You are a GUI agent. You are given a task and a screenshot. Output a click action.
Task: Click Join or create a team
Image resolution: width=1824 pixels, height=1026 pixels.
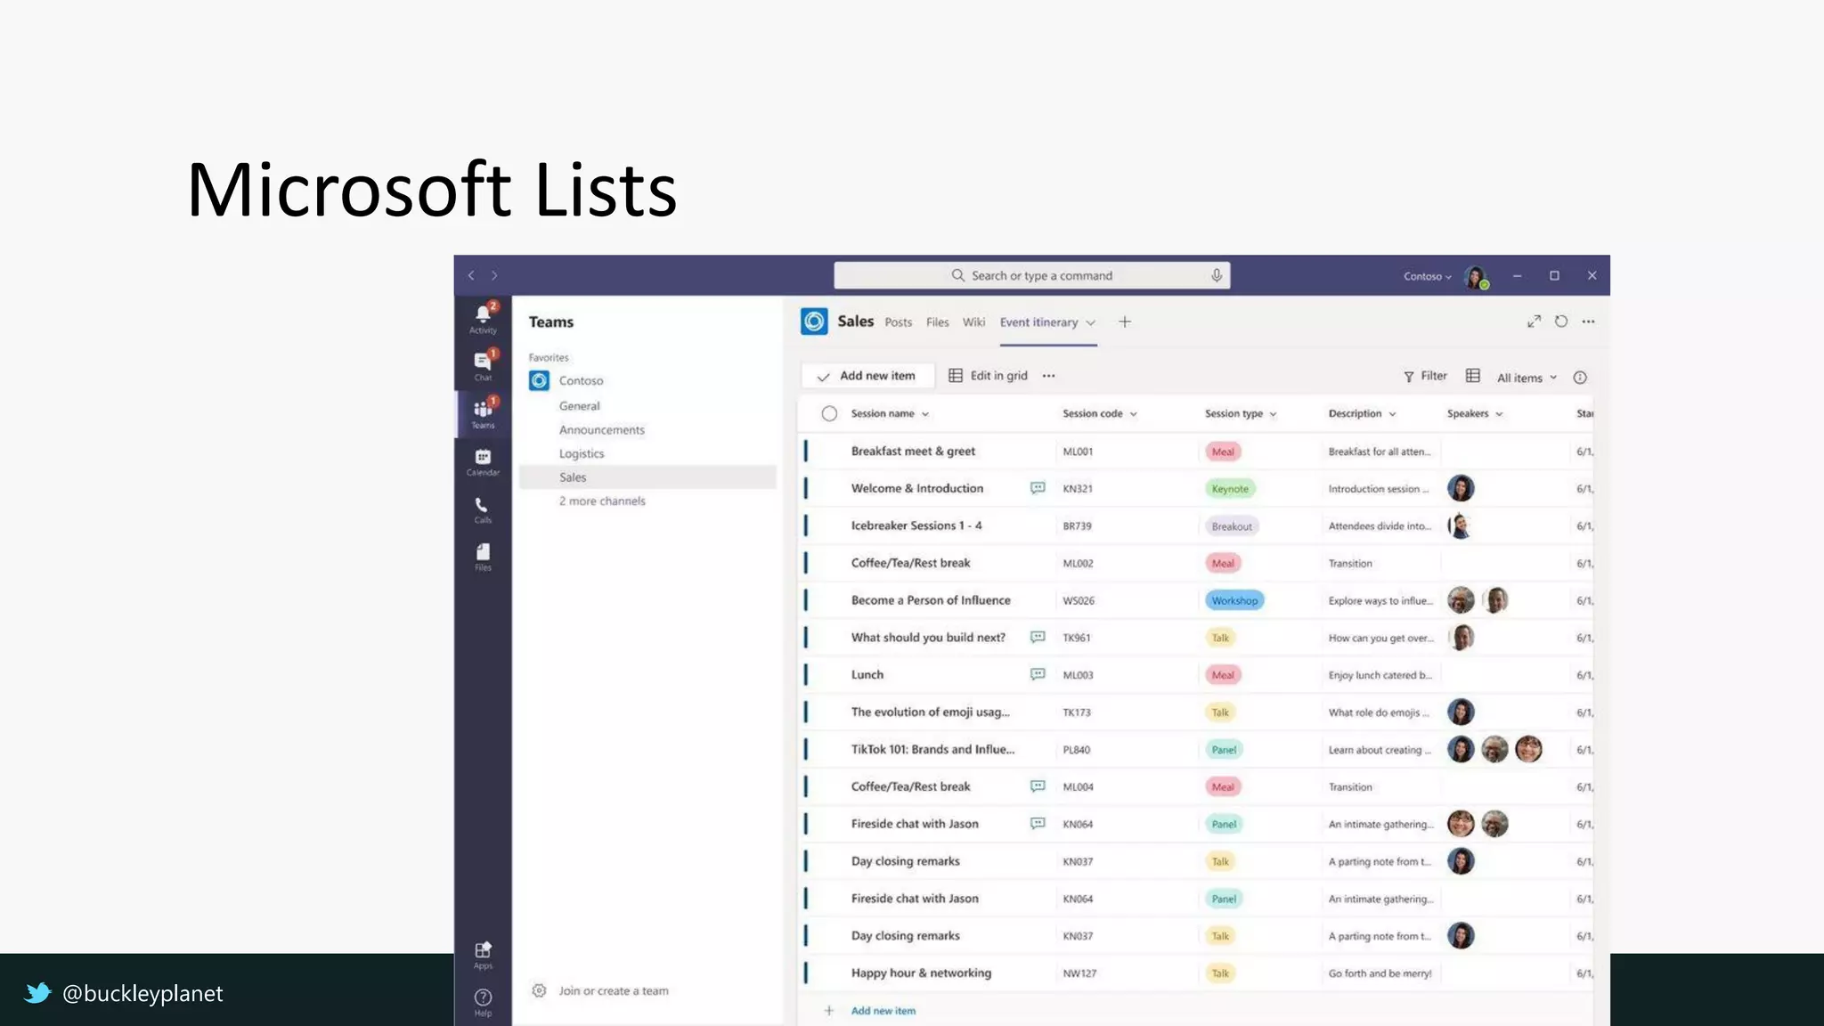(x=614, y=990)
